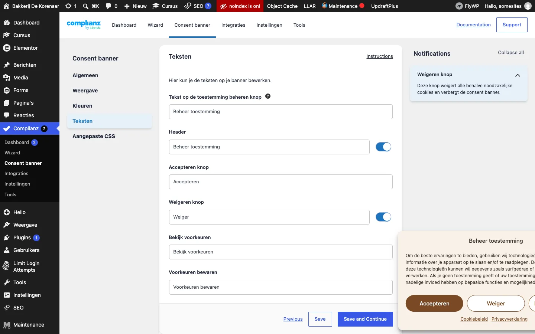The image size is (535, 334).
Task: Click the Forms sidebar icon
Action: pos(7,90)
